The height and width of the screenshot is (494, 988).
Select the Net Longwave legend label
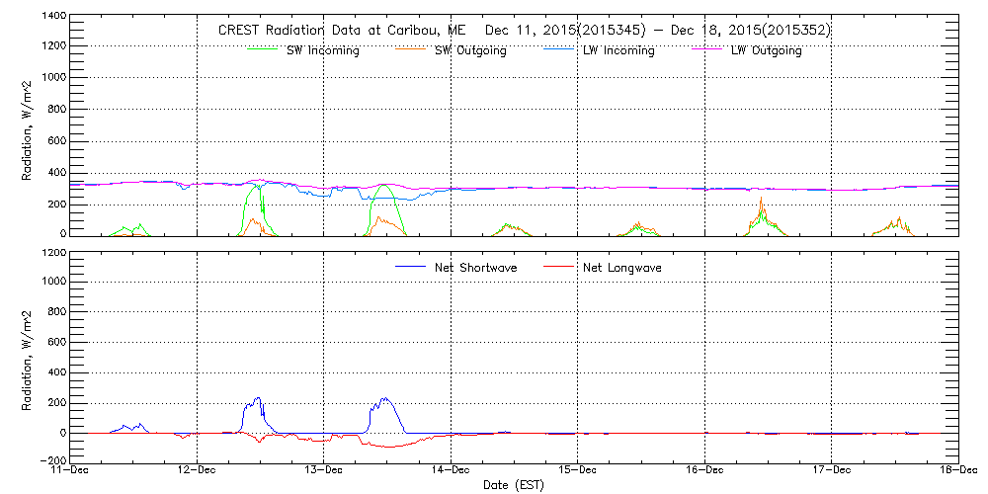[625, 268]
